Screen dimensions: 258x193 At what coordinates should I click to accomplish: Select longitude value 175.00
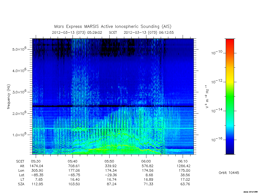click(x=184, y=171)
